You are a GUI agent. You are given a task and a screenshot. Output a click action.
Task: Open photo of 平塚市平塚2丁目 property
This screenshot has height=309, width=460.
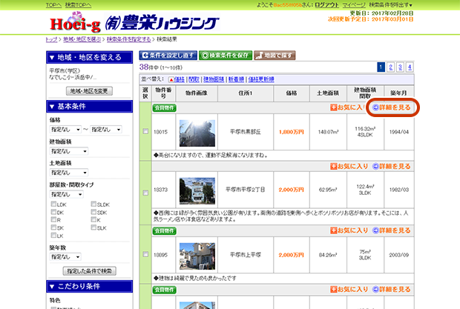click(197, 190)
